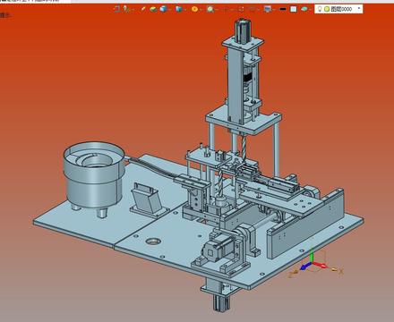Expand the arrow beside the zoom icon
394x322 pixels.
tap(217, 10)
